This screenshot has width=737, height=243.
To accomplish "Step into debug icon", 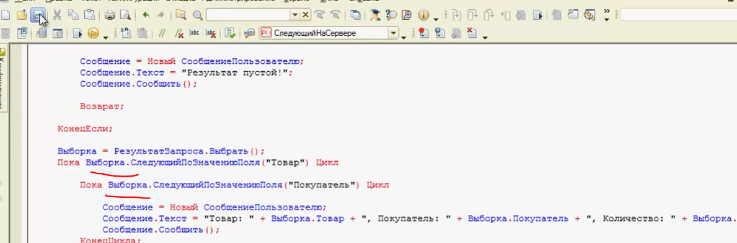I will coord(457,15).
